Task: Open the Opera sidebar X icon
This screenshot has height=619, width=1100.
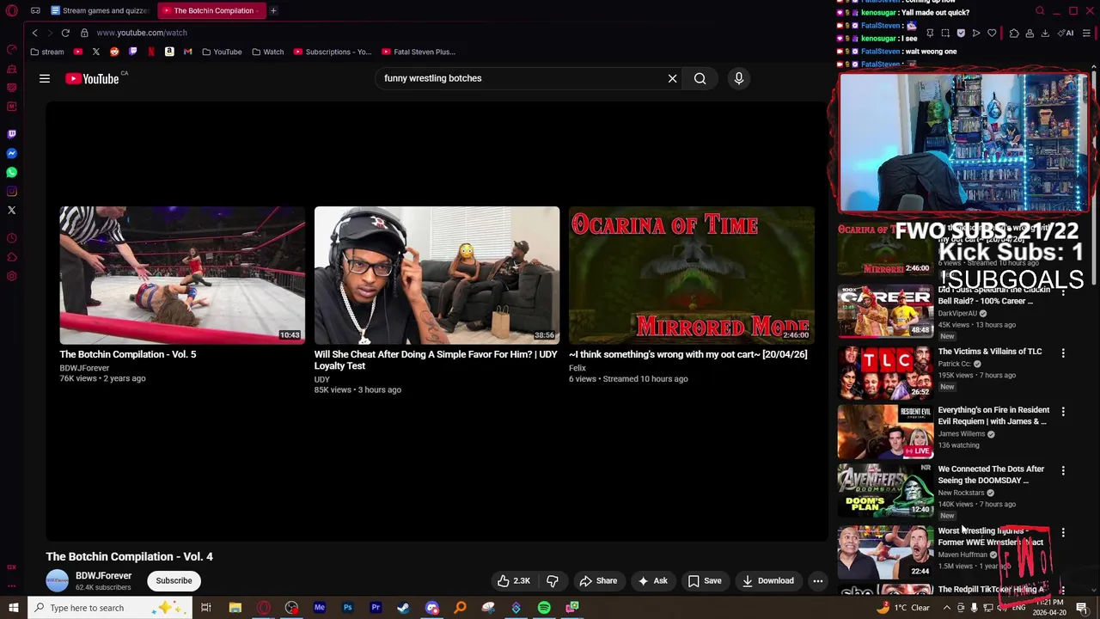Action: [11, 210]
